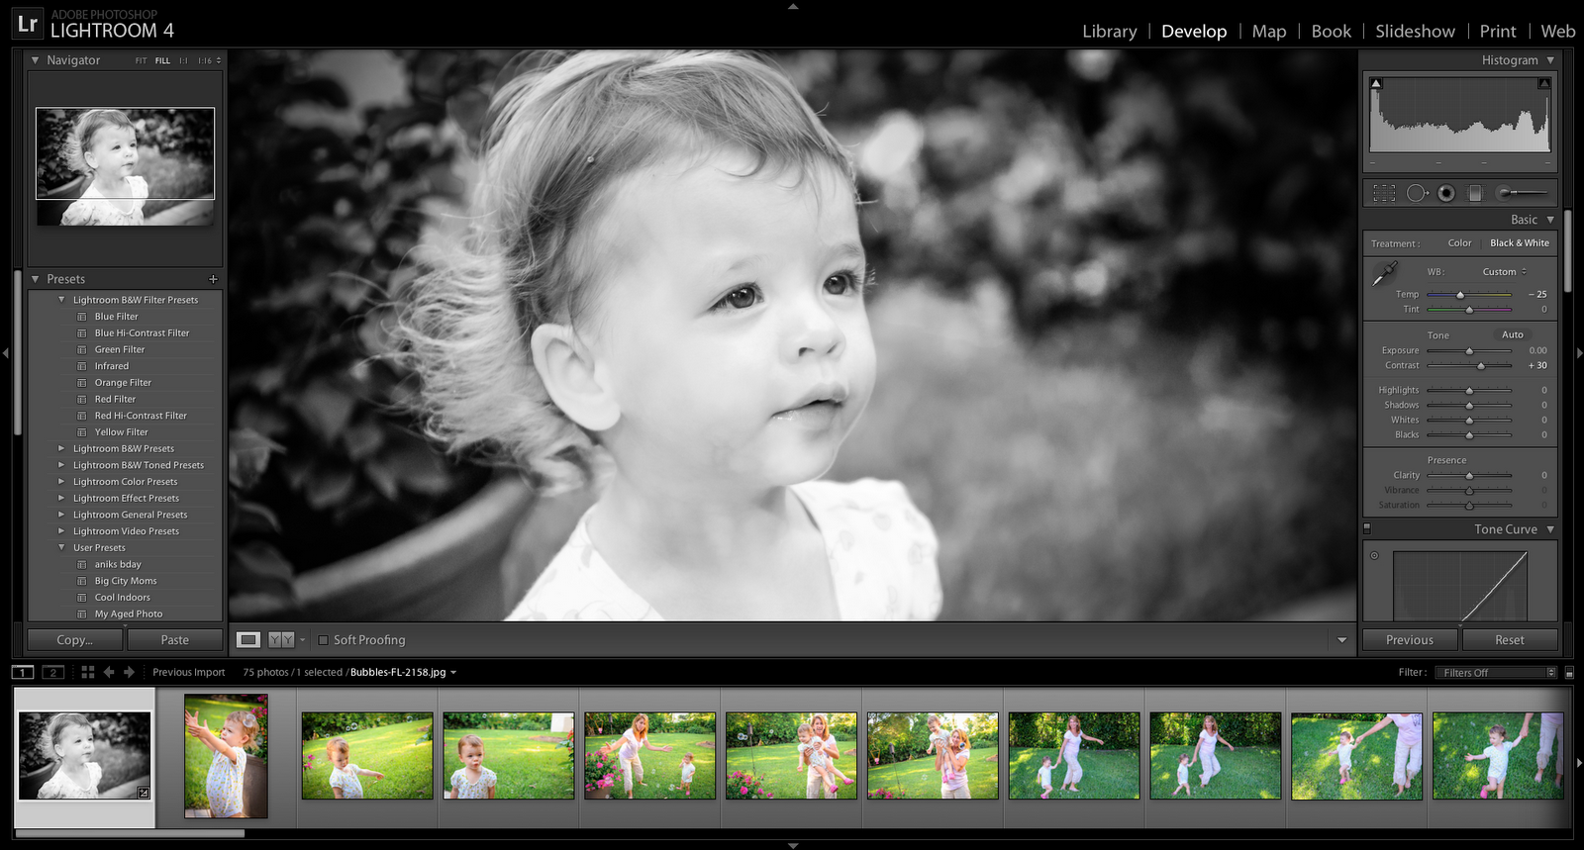Screen dimensions: 1584x850
Task: Select the Crop Overlay tool
Action: 1384,193
